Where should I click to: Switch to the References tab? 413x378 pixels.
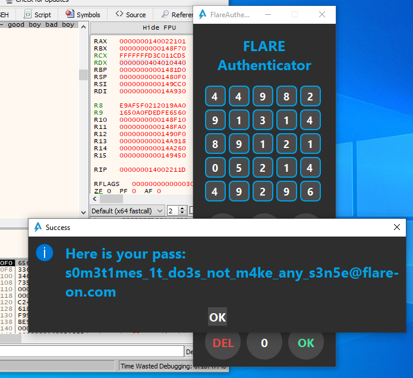pos(178,14)
